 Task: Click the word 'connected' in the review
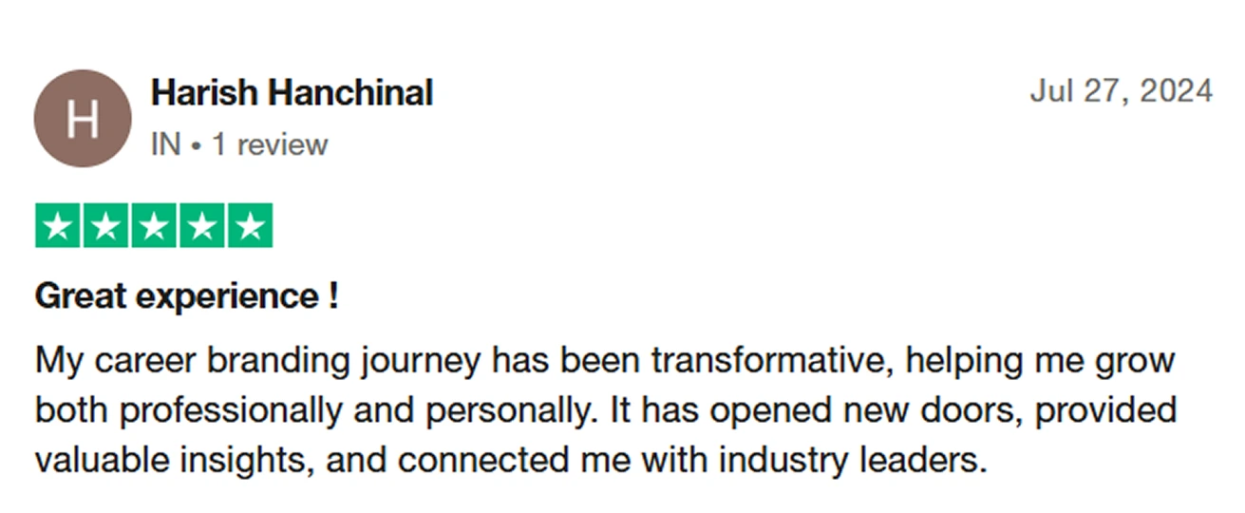481,461
